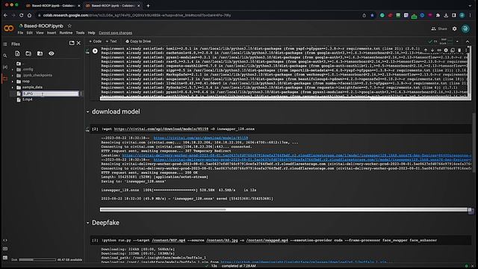This screenshot has width=478, height=269.
Task: Open runtime connection options dropdown arrow
Action: 457,41
